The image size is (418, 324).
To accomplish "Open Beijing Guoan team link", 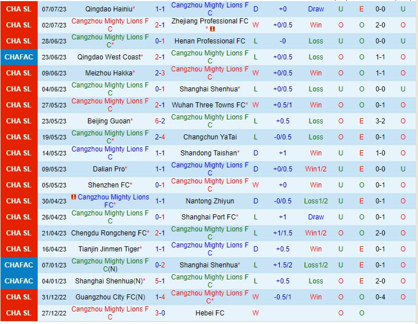I will [108, 121].
